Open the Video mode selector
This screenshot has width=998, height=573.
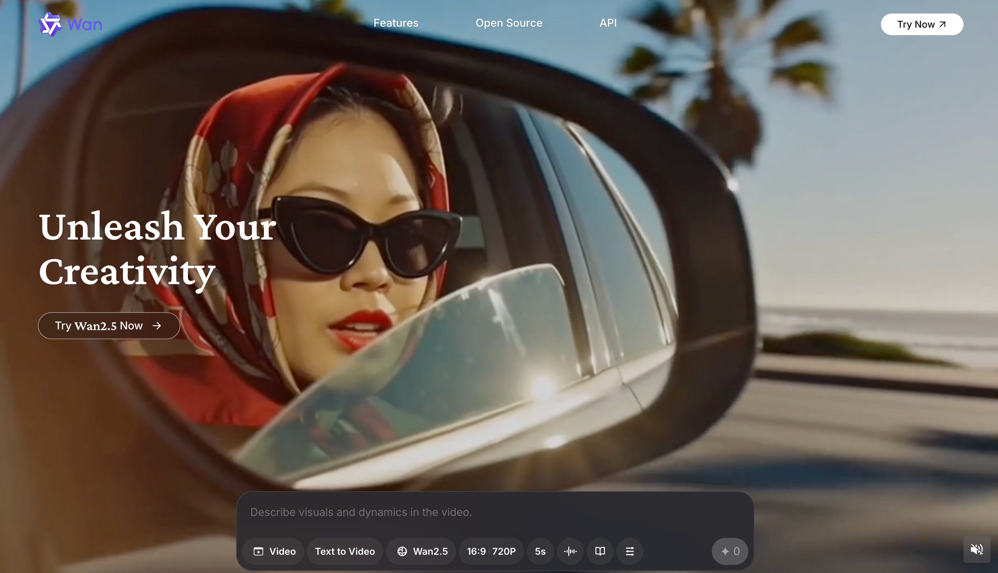pos(274,551)
